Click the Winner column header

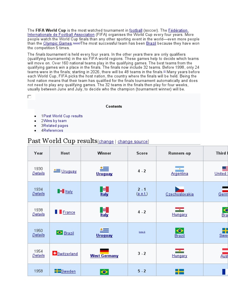click(104, 153)
